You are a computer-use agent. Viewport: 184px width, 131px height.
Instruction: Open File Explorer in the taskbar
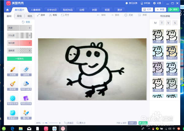click(x=21, y=129)
